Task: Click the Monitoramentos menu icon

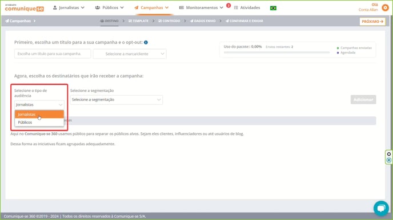Action: point(182,8)
